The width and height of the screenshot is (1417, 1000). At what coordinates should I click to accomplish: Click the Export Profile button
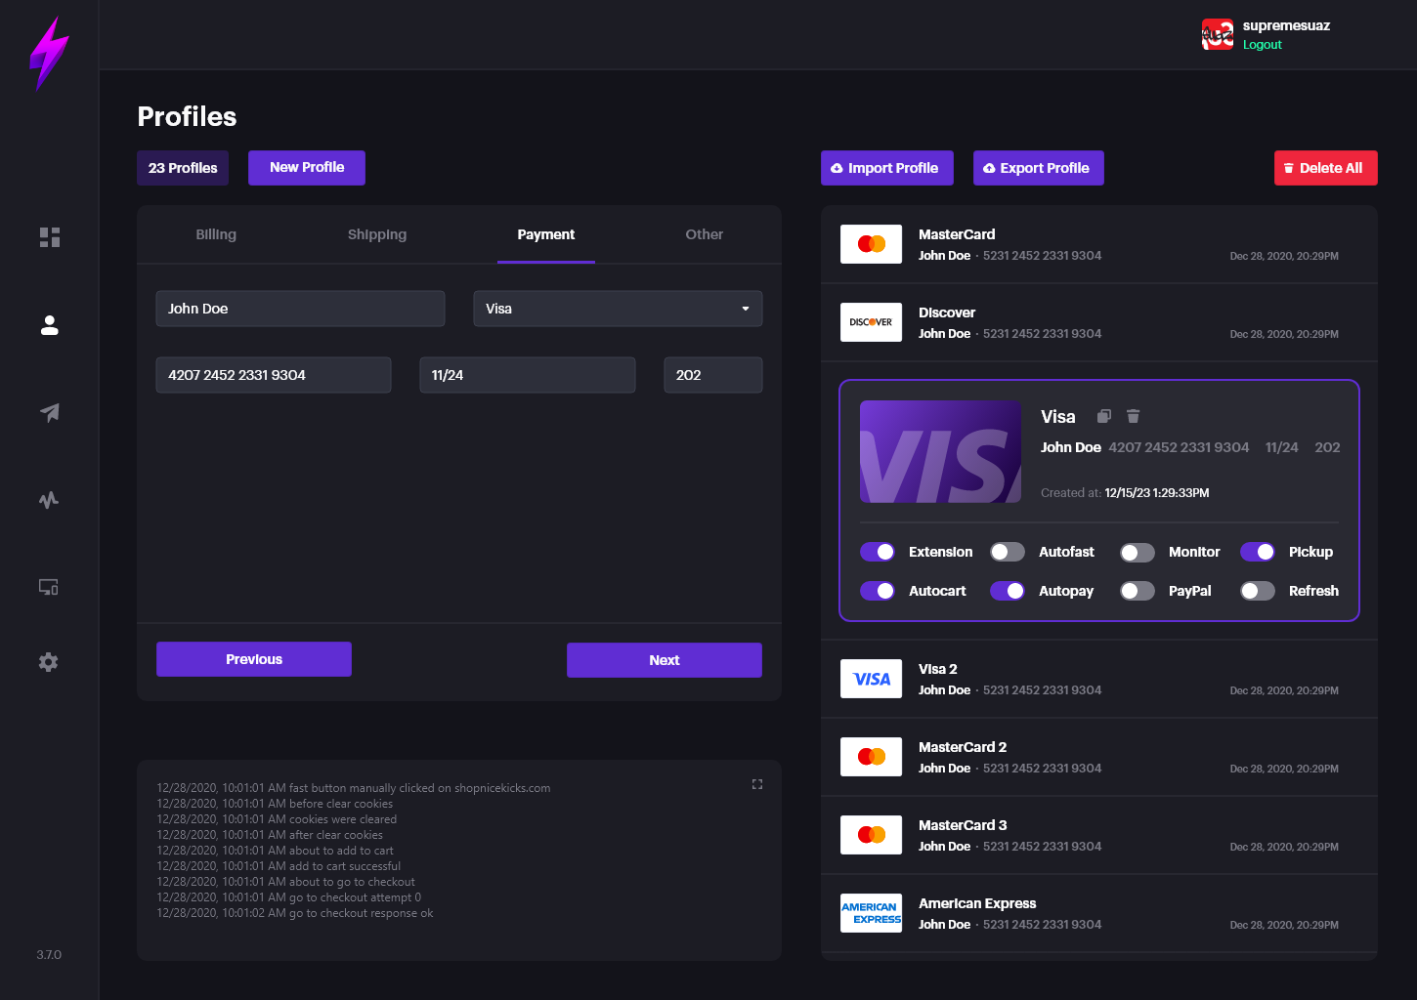(x=1038, y=168)
